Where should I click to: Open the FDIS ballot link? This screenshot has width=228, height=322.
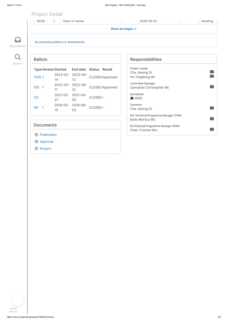[37, 77]
